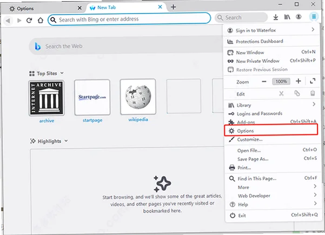Open Protections Dashboard

coord(271,42)
